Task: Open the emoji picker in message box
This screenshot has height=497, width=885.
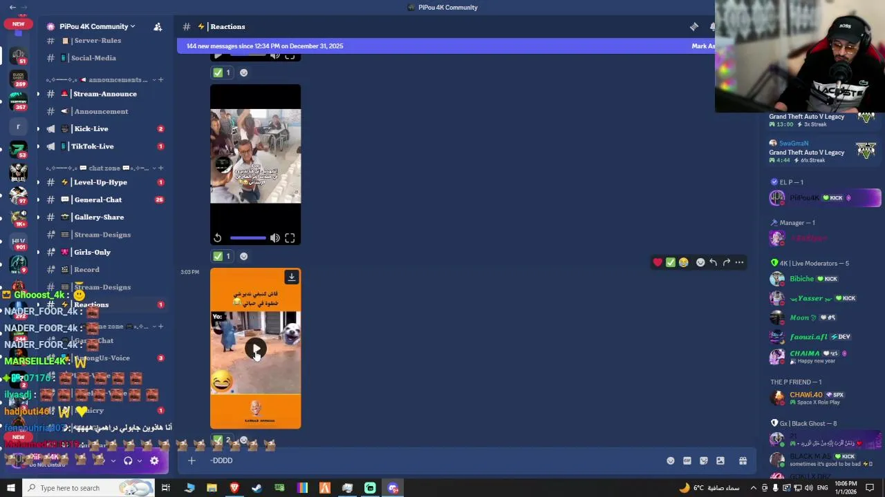Action: [x=671, y=460]
